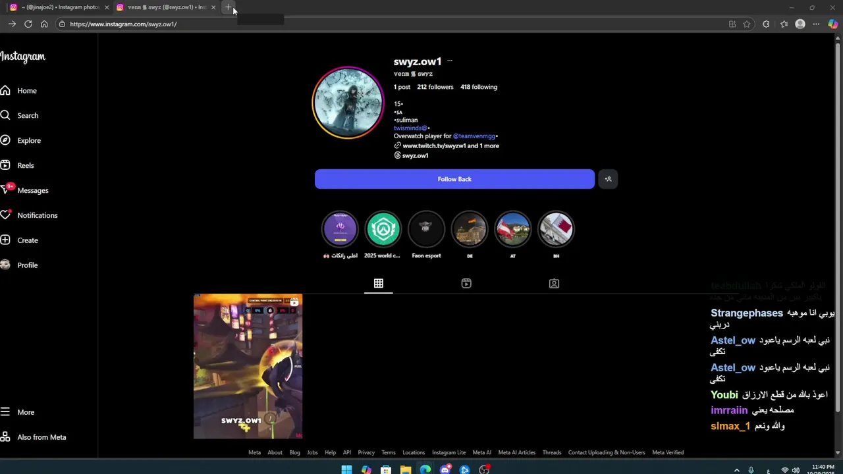Viewport: 843px width, 474px height.
Task: Refresh the page
Action: [x=28, y=24]
